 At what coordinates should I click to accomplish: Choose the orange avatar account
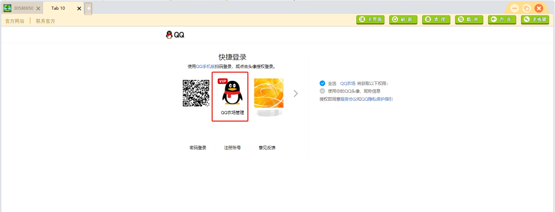click(x=269, y=93)
